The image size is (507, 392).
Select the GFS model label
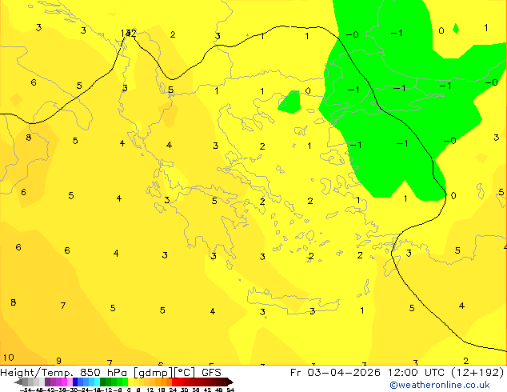coord(211,373)
